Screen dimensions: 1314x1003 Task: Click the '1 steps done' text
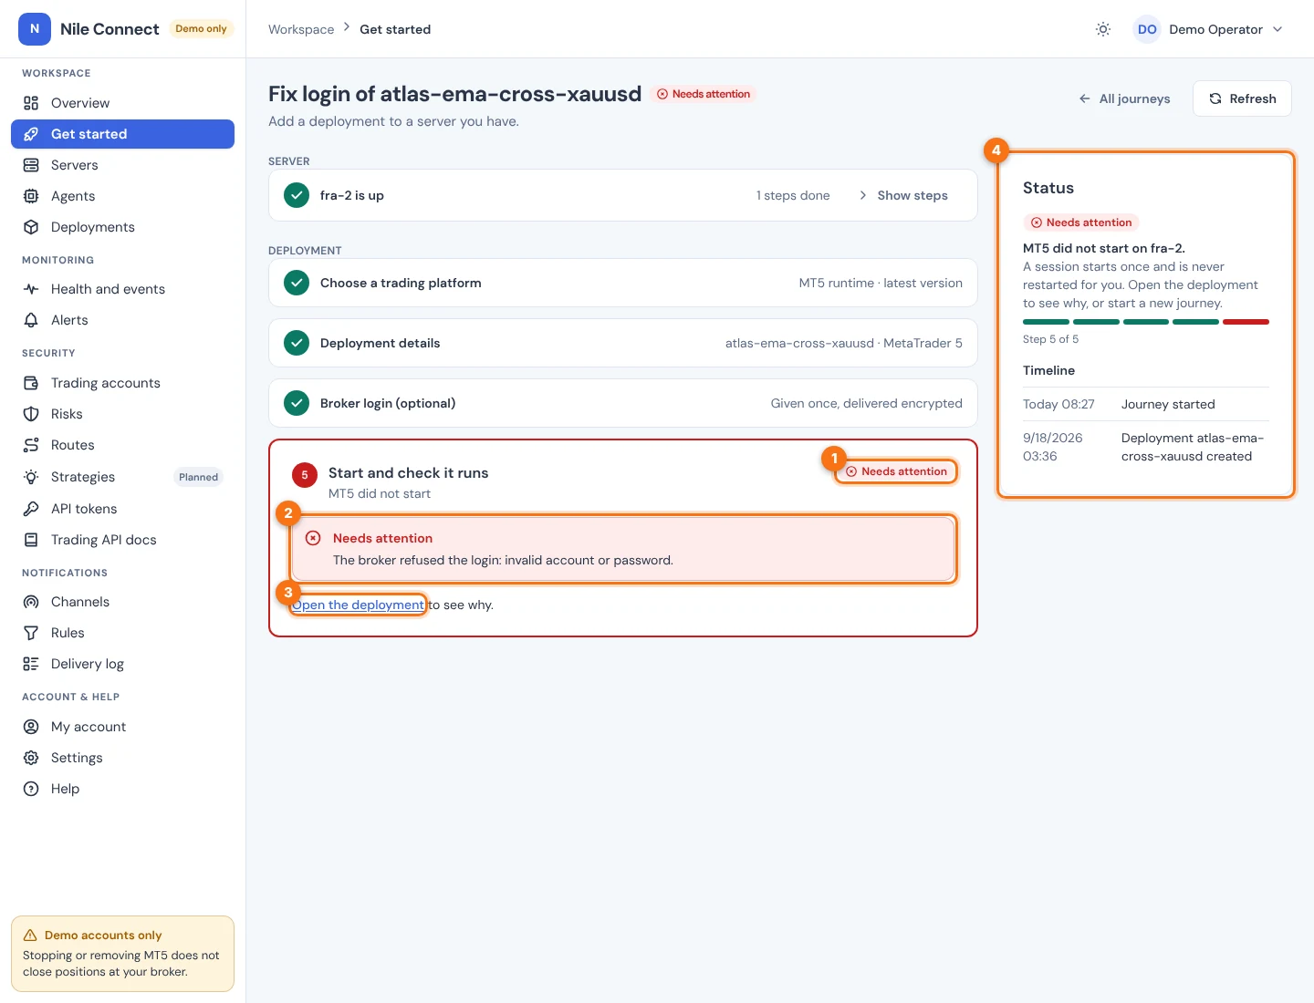[793, 195]
